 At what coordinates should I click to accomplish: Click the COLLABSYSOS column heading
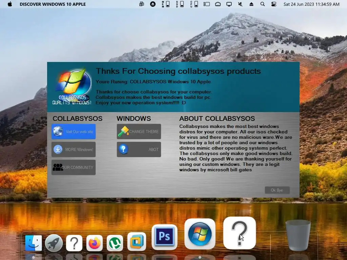pos(78,118)
